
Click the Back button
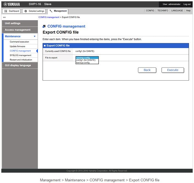click(147, 70)
